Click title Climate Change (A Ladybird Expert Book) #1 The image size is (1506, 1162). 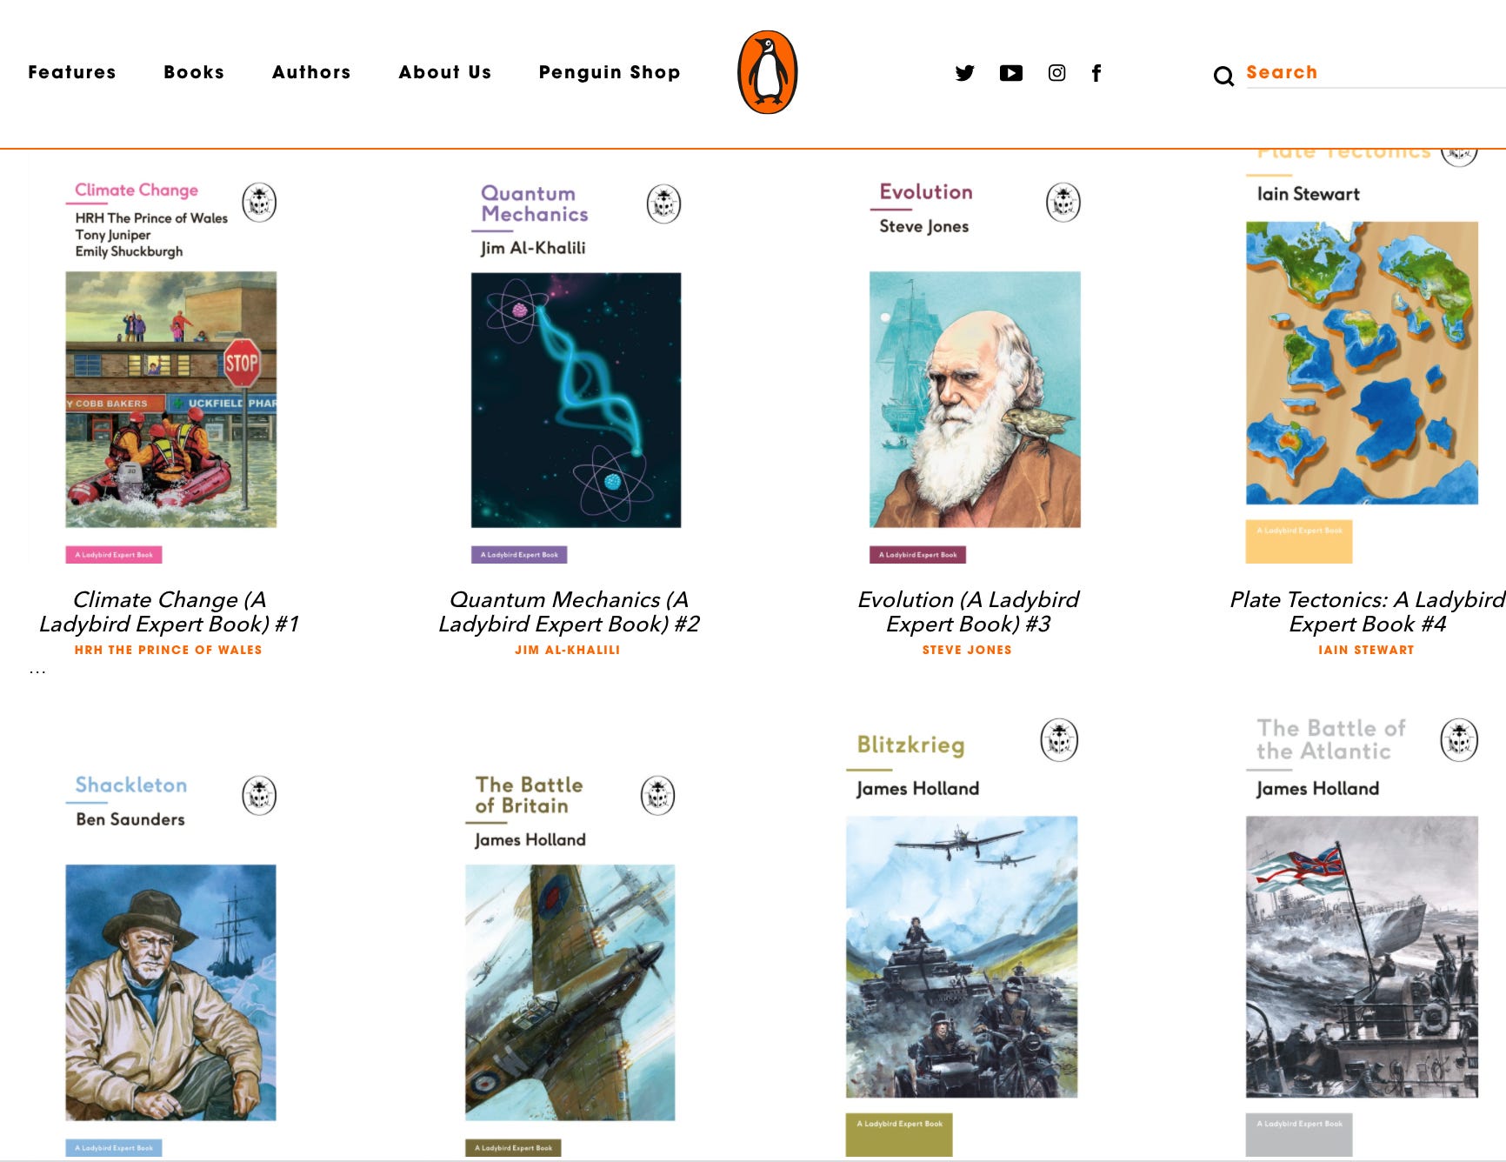tap(170, 611)
